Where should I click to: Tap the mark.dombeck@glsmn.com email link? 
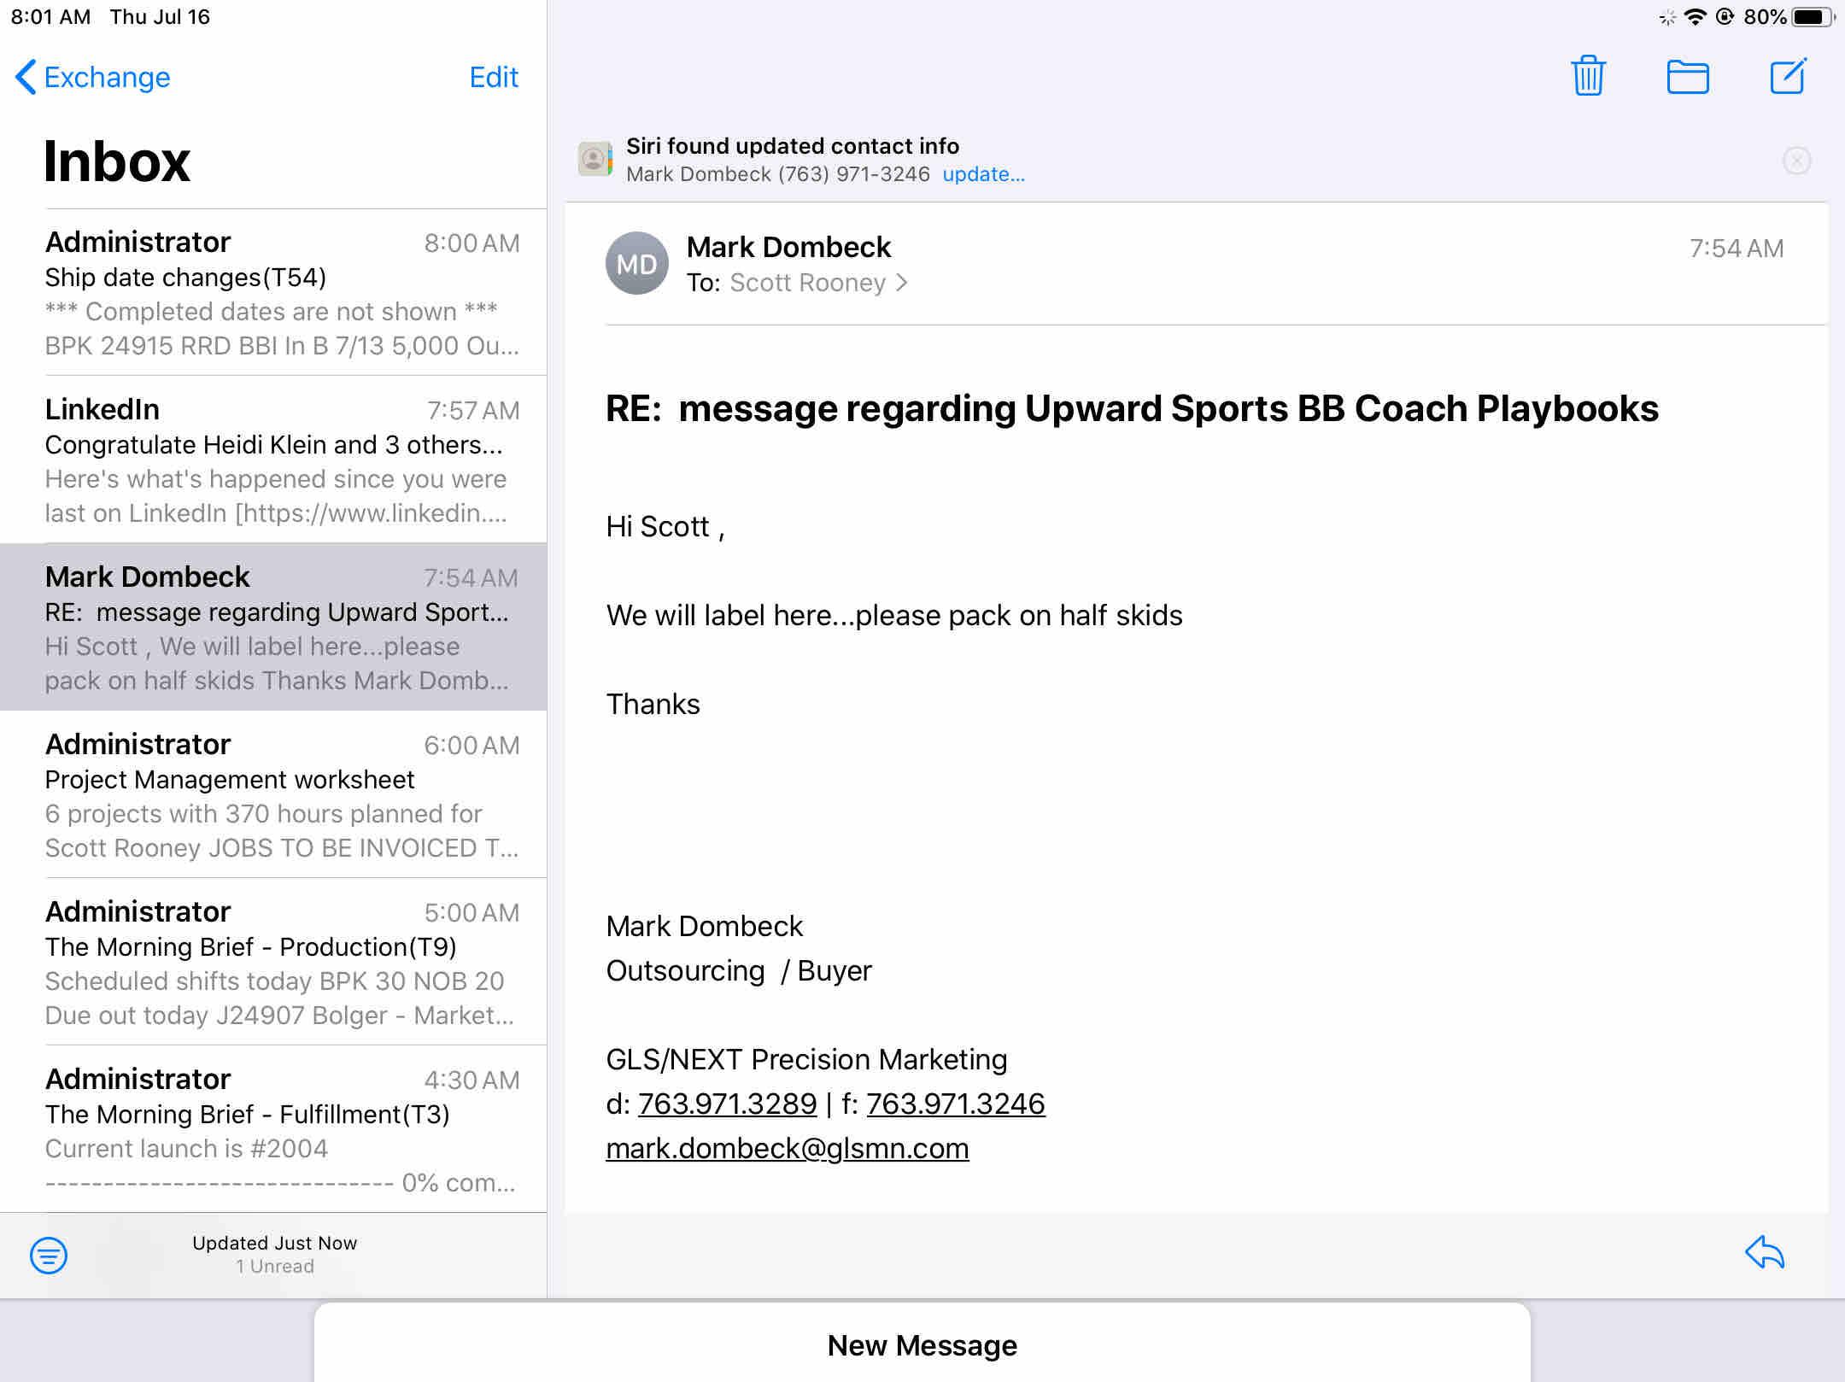click(x=787, y=1148)
